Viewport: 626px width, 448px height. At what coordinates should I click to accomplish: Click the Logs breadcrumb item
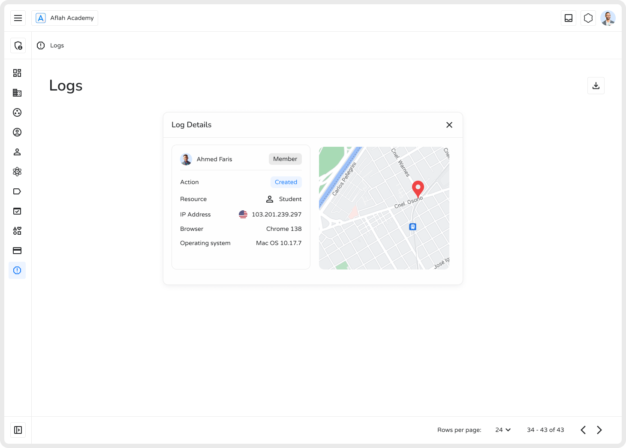pos(57,45)
